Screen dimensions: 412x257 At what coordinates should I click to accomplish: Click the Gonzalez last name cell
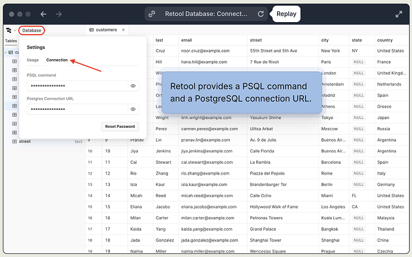[x=166, y=240]
